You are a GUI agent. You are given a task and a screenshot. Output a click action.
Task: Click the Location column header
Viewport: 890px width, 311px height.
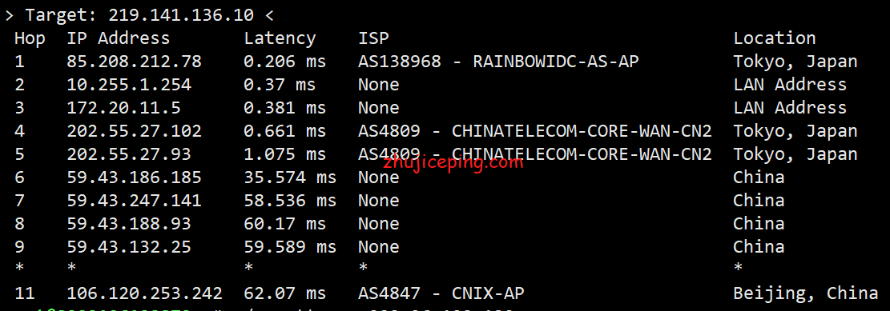click(x=774, y=38)
